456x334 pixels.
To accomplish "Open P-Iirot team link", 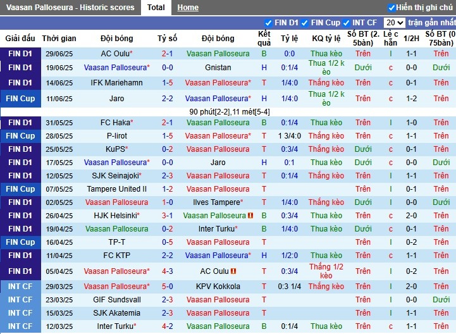I will 116,136.
